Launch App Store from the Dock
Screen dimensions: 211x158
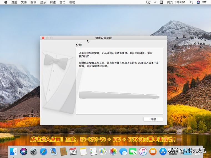click(x=163, y=151)
